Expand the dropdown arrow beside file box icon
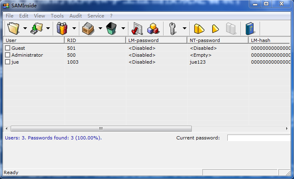 100,28
